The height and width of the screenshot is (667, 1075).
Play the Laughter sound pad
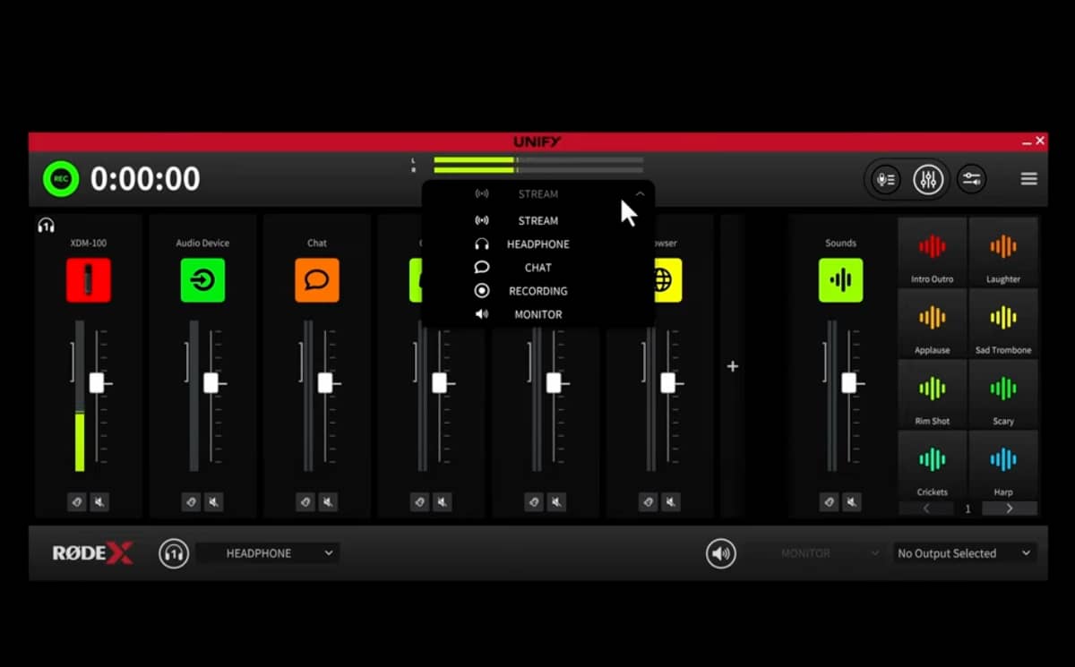[x=1003, y=252]
